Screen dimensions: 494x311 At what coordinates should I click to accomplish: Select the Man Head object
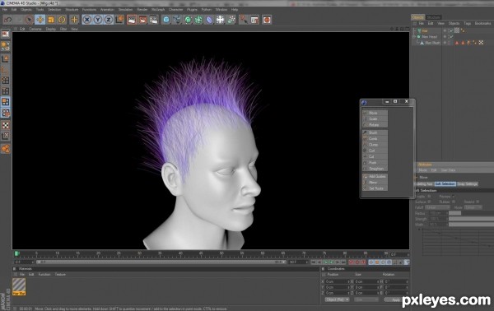coord(430,37)
